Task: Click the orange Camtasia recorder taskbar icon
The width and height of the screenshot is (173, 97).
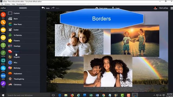Action: tap(129, 95)
